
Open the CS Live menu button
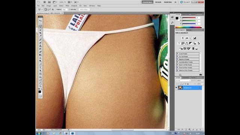pos(185,2)
